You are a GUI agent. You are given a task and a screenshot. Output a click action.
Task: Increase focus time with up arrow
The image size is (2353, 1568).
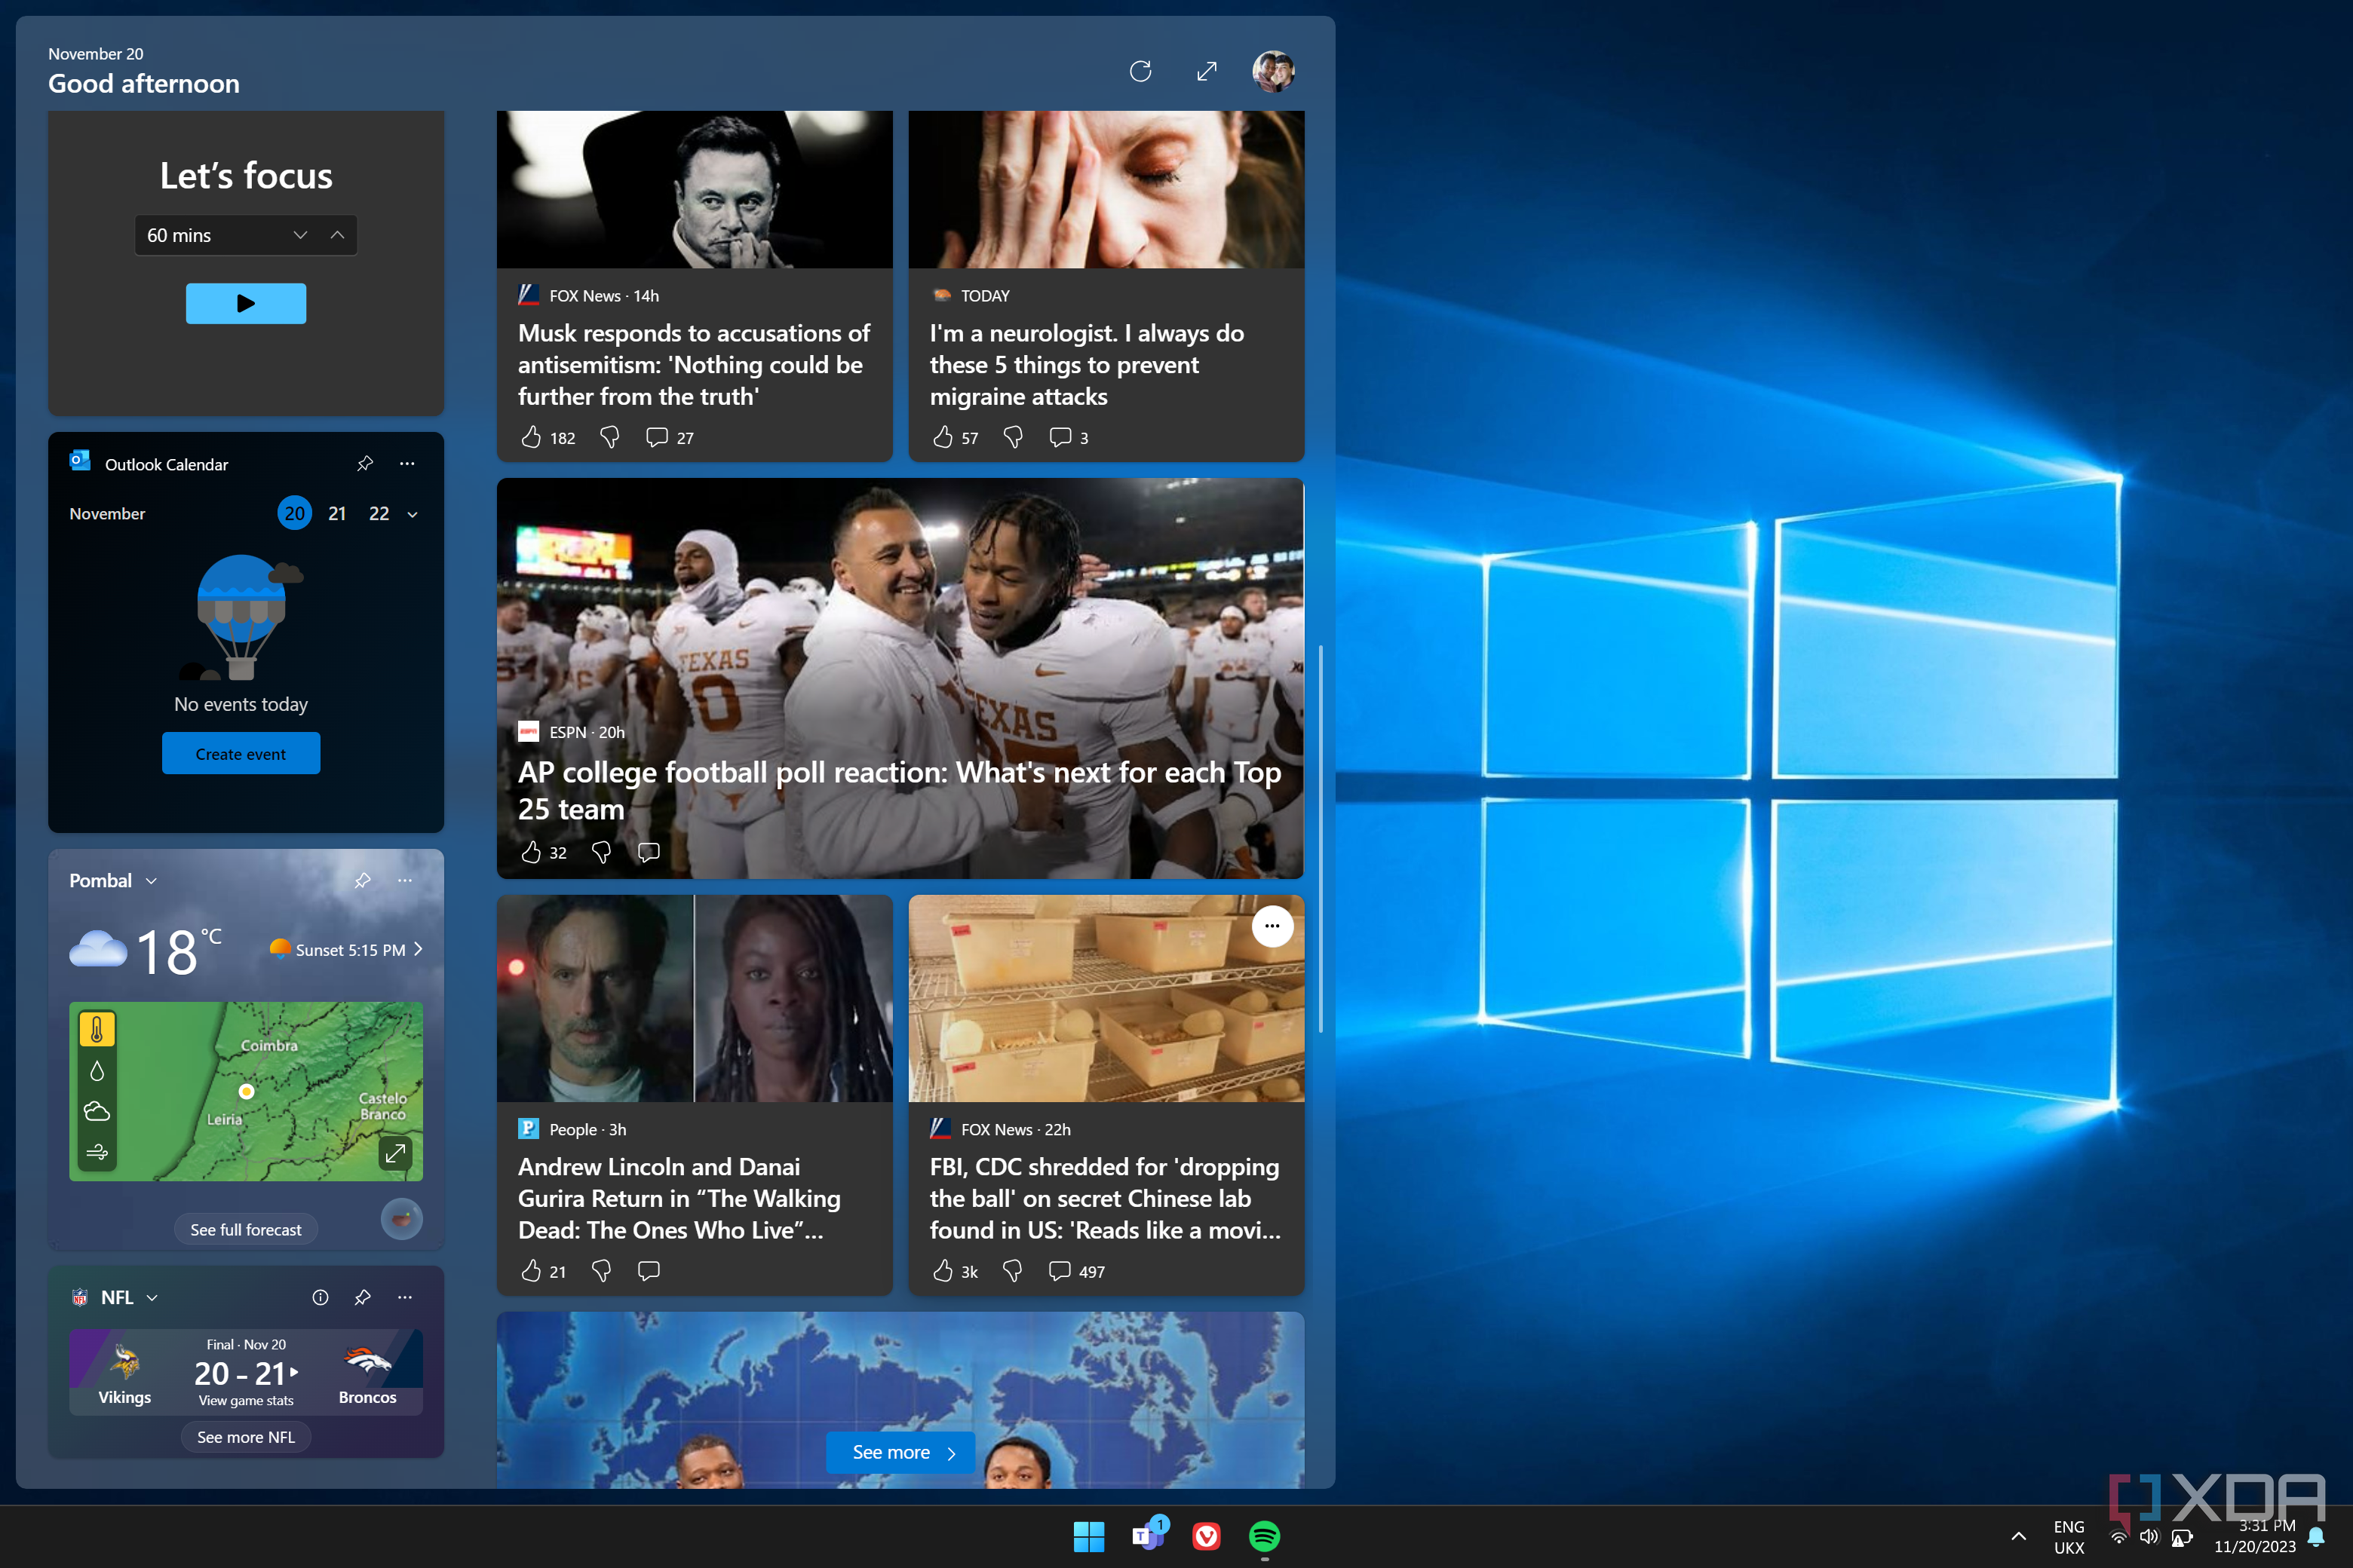[337, 235]
